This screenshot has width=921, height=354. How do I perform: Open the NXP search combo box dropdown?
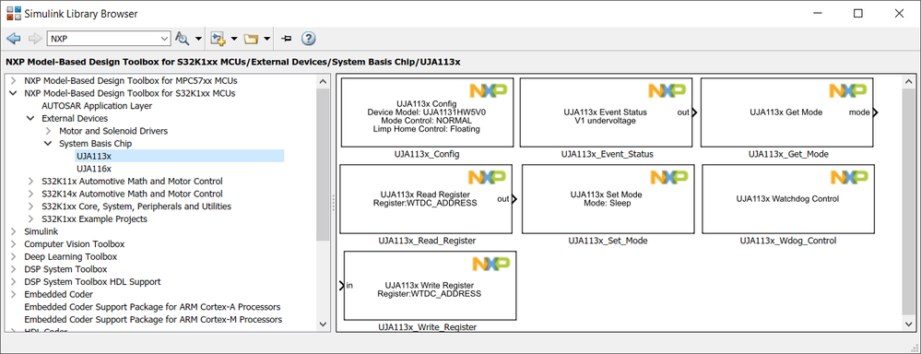(x=164, y=39)
